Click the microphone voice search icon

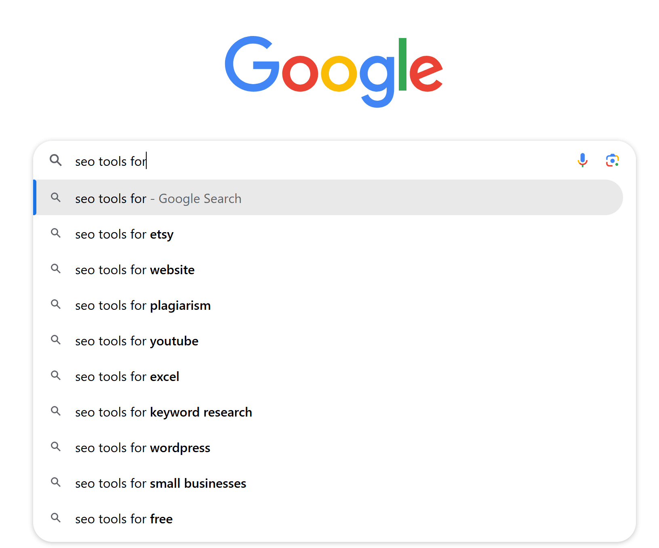(x=582, y=161)
